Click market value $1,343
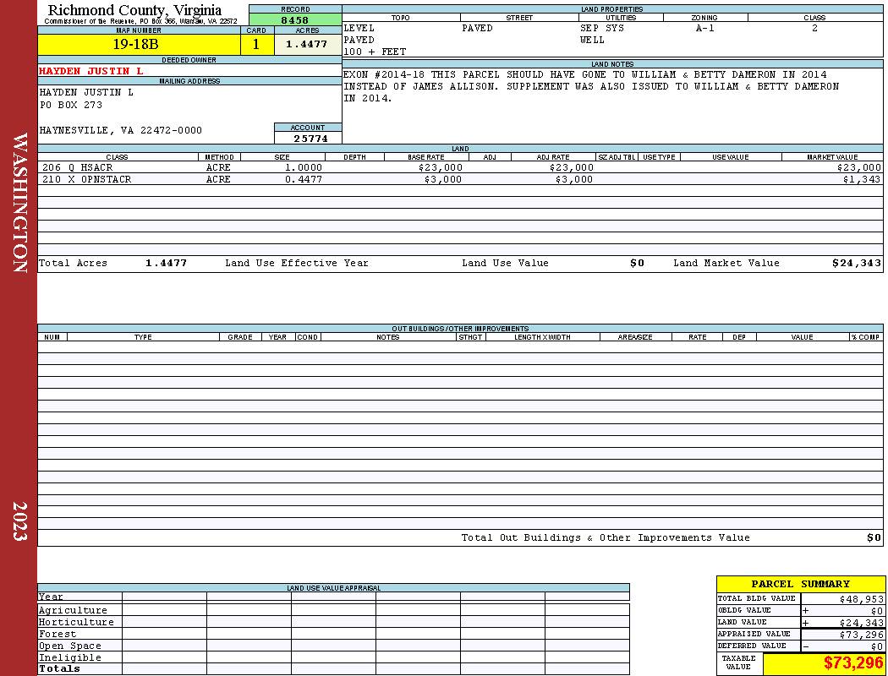Screen dimensions: 888x676 click(862, 179)
